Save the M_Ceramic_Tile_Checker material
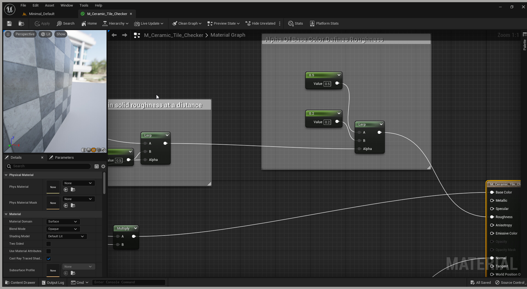This screenshot has width=527, height=289. click(9, 24)
